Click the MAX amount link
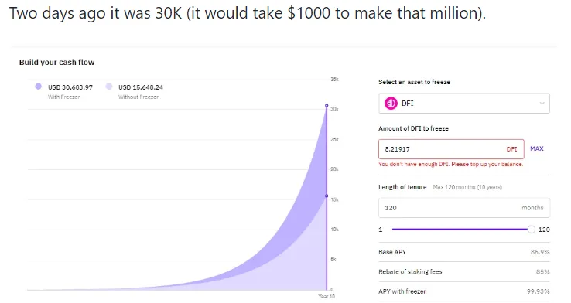Image resolution: width=571 pixels, height=303 pixels. click(537, 148)
